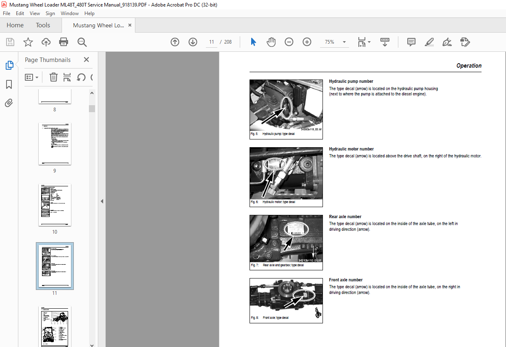
Task: Collapse the navigation pane arrow
Action: click(102, 201)
